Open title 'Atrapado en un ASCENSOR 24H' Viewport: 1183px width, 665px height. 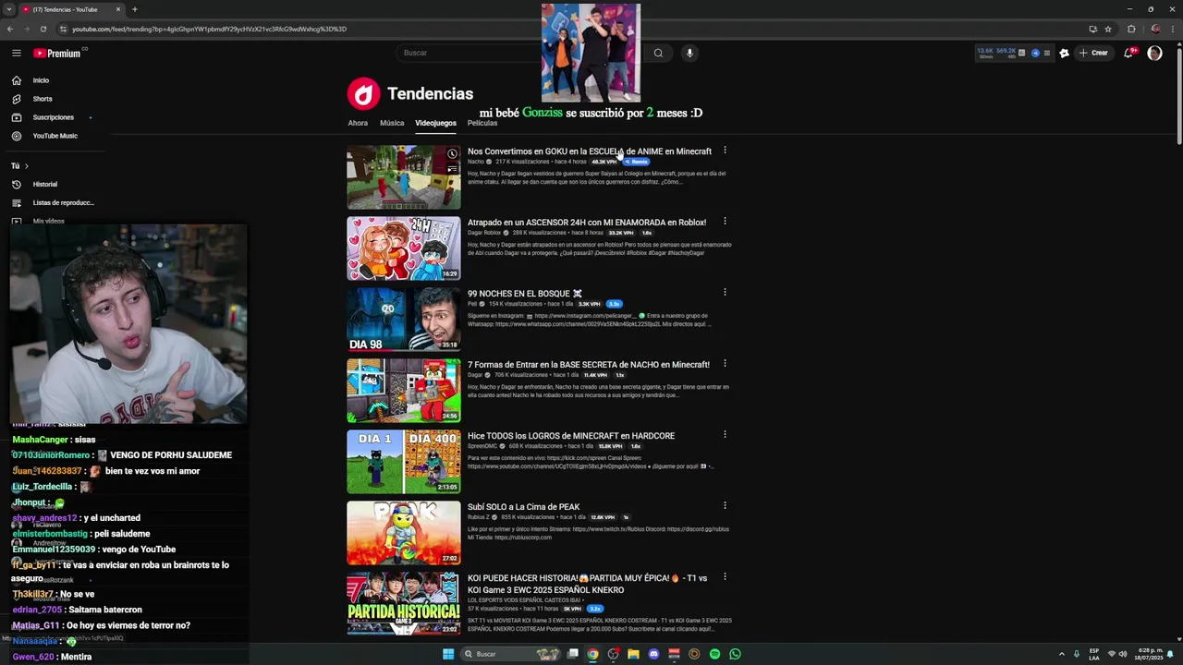click(587, 223)
